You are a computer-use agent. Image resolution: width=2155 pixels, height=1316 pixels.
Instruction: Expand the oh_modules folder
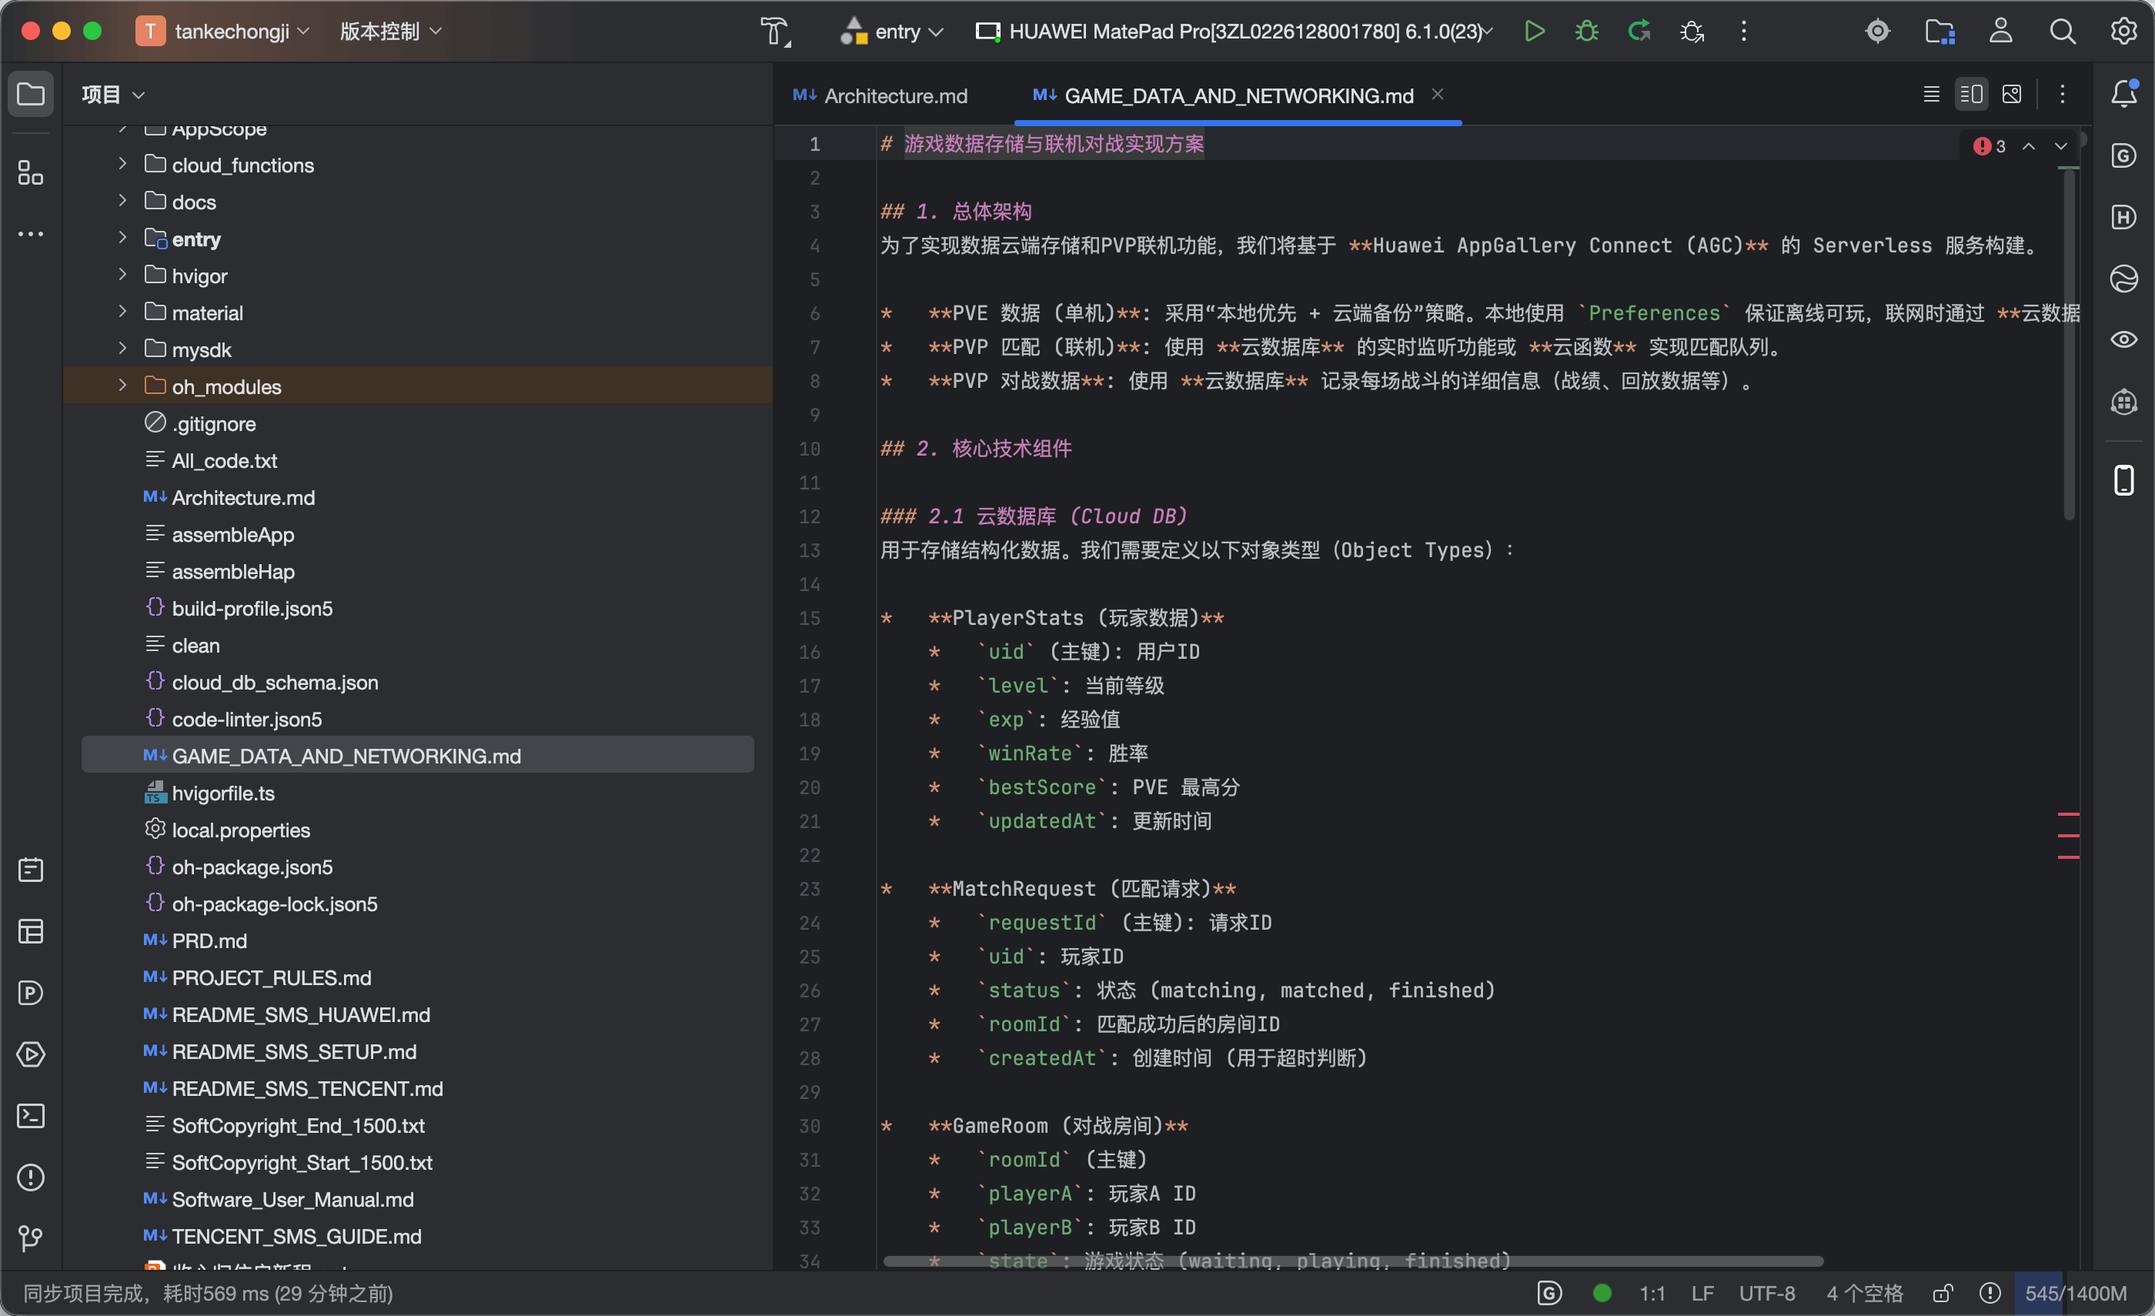pyautogui.click(x=122, y=386)
